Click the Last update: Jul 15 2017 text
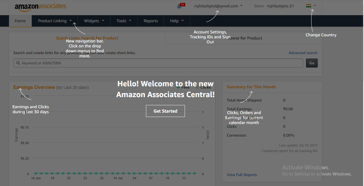The width and height of the screenshot is (364, 186). coord(298,145)
